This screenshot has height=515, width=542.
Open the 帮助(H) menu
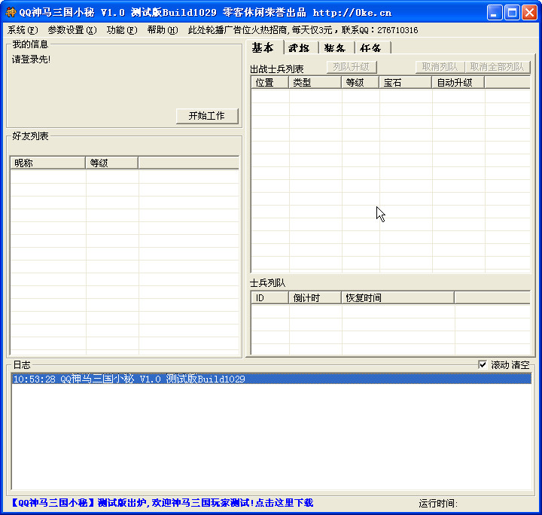163,30
